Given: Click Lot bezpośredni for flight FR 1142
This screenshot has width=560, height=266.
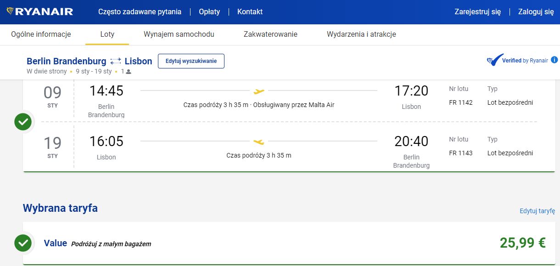Looking at the screenshot, I should click(x=510, y=102).
